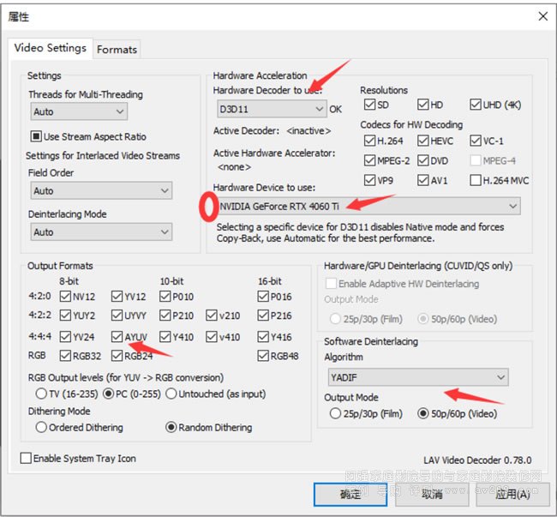
Task: Expand the Field Order dropdown
Action: [x=100, y=190]
